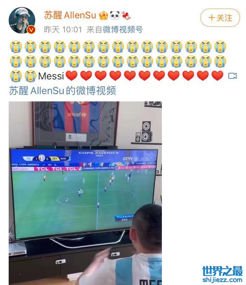Image resolution: width=246 pixels, height=285 pixels.
Task: Click the framed unicef jersey in video
Action: point(75,124)
